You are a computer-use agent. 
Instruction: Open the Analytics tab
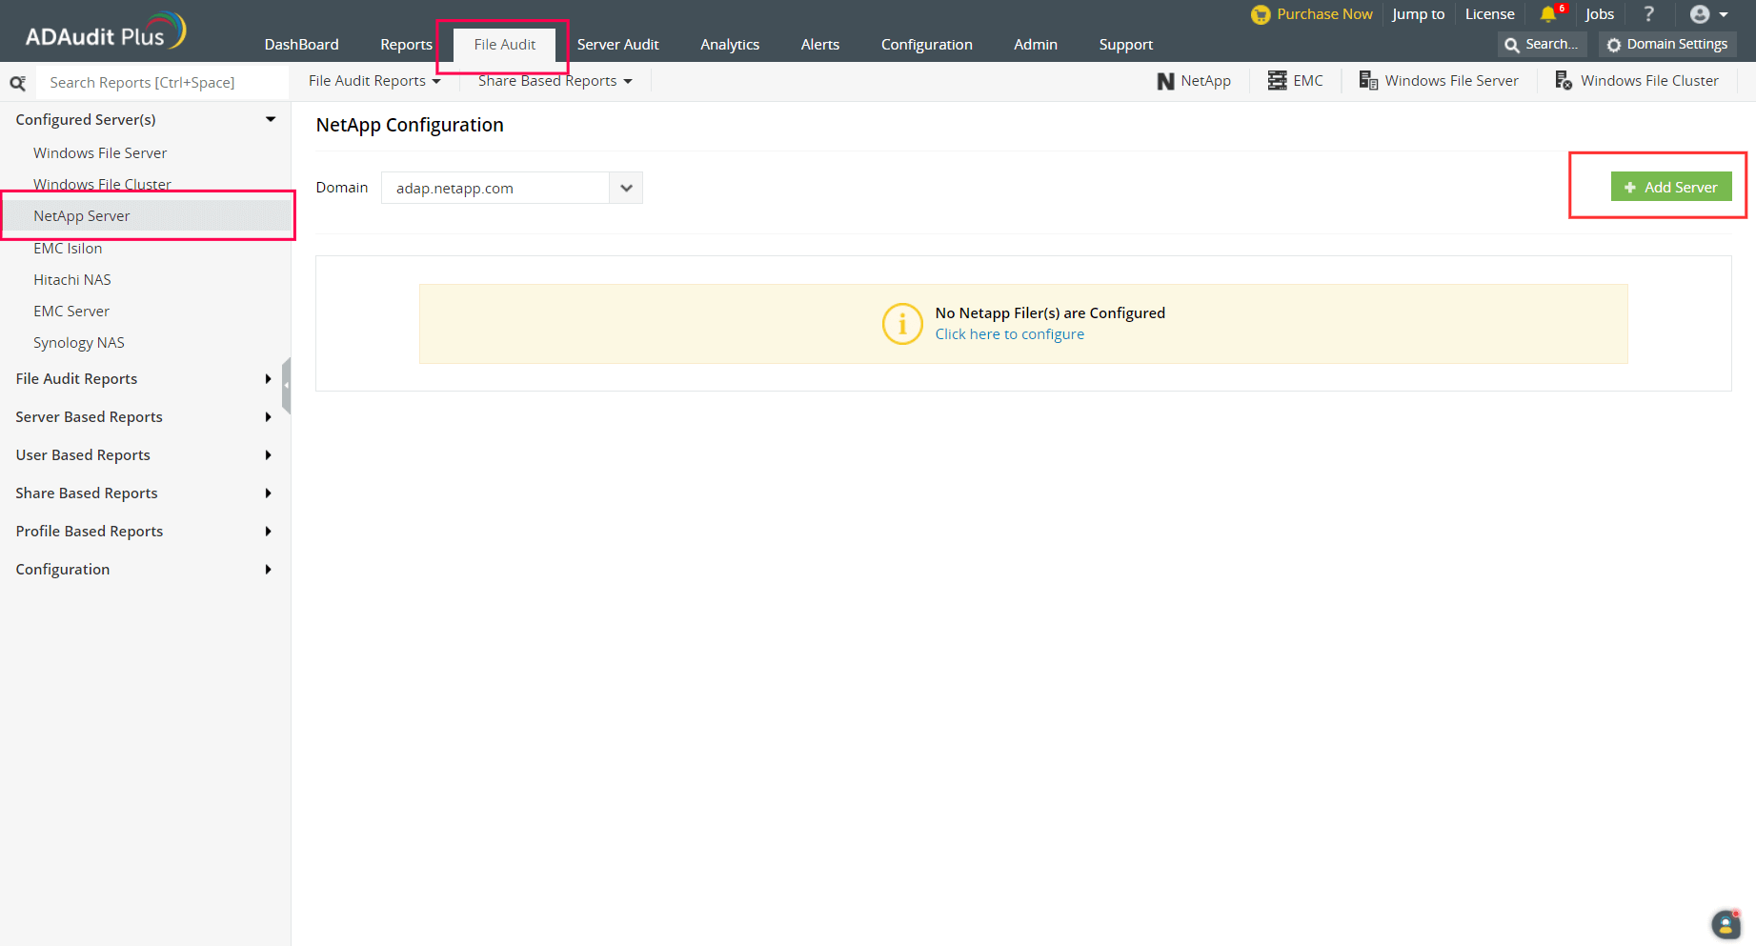pos(730,45)
